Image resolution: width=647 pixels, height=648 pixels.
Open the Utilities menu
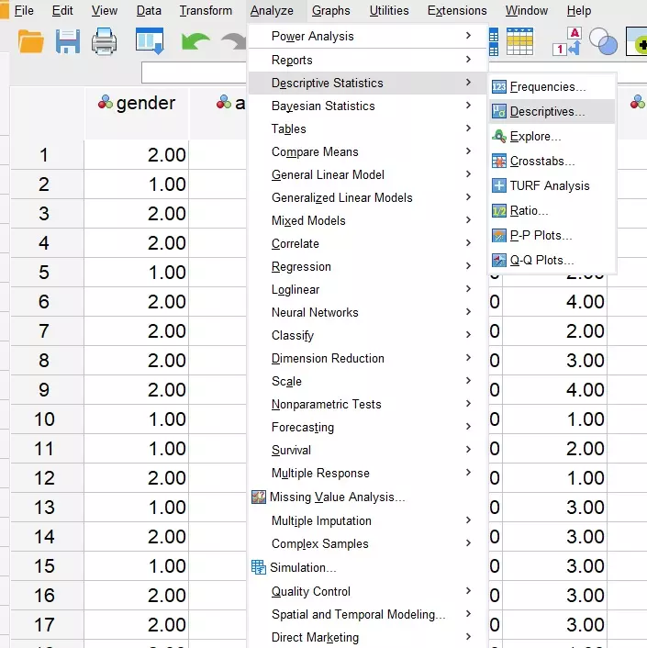[x=389, y=10]
